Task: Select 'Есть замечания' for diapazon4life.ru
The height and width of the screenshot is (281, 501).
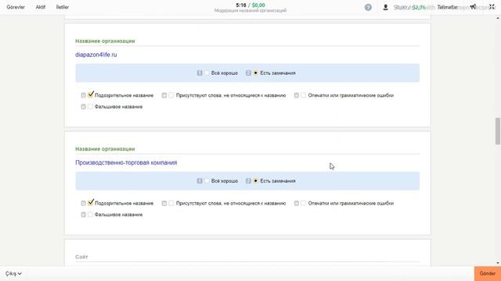Action: [256, 73]
